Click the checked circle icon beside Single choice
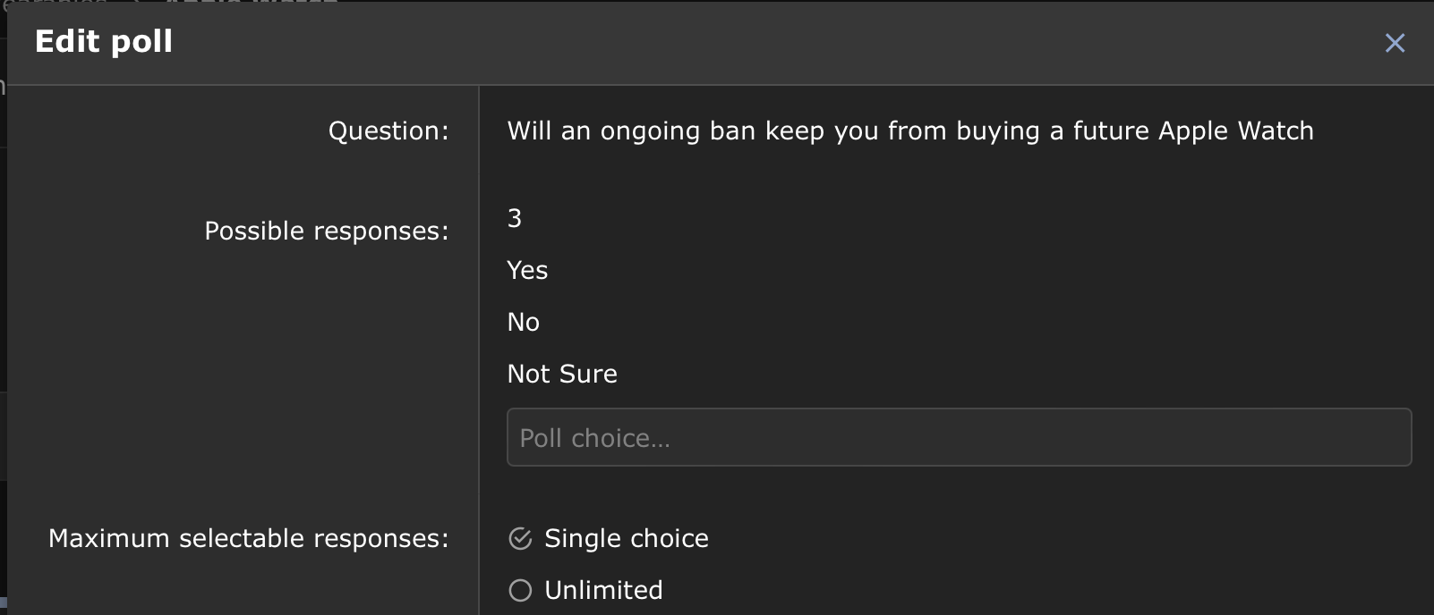The image size is (1434, 615). [520, 538]
